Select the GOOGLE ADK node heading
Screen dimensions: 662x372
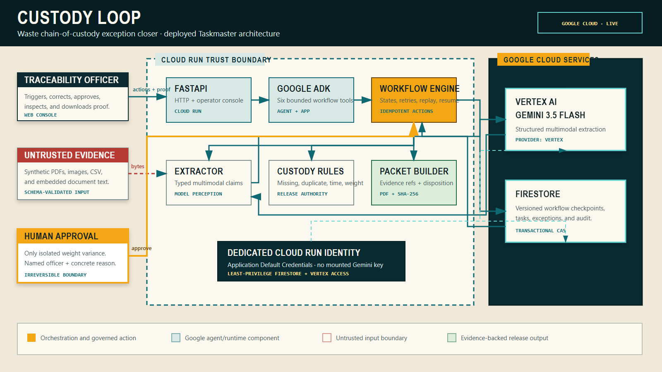pyautogui.click(x=304, y=89)
